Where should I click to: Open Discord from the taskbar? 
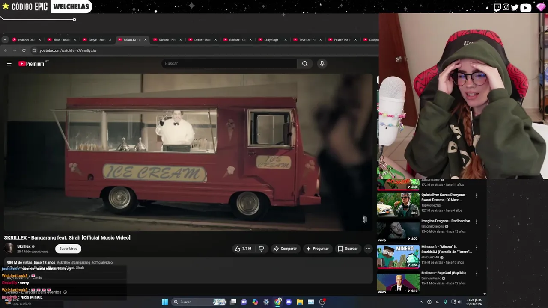click(289, 302)
